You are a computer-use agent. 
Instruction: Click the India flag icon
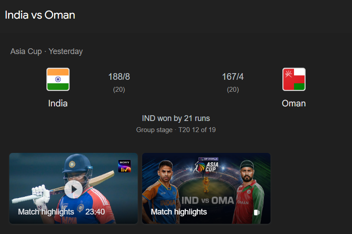58,79
